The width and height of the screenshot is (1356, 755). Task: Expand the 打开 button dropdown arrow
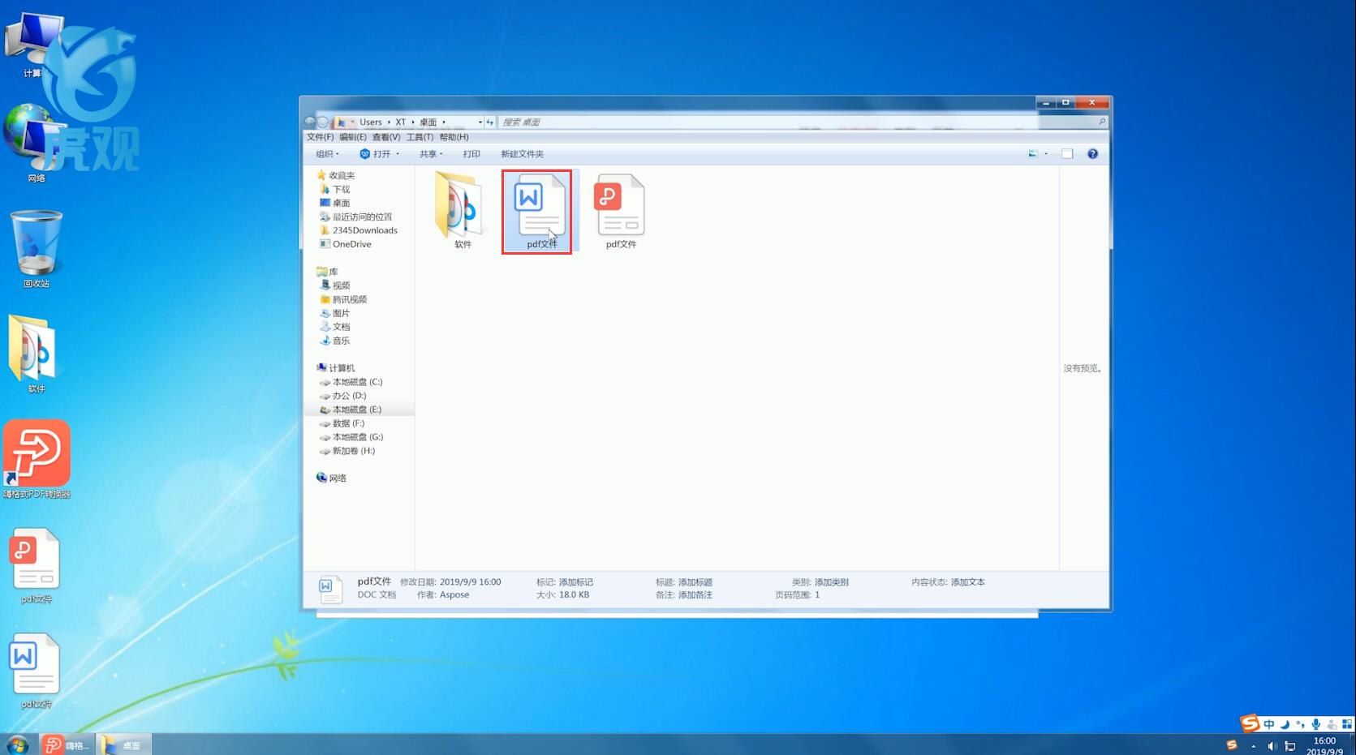tap(398, 154)
